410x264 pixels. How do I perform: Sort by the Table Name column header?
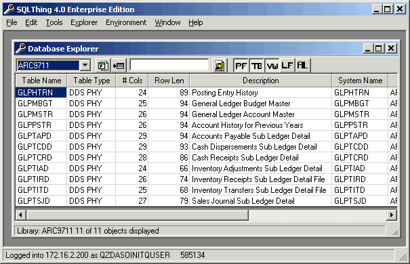point(41,81)
